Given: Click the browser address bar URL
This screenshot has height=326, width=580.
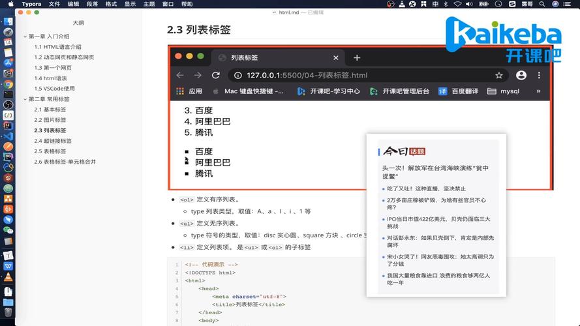Looking at the screenshot, I should coord(307,76).
